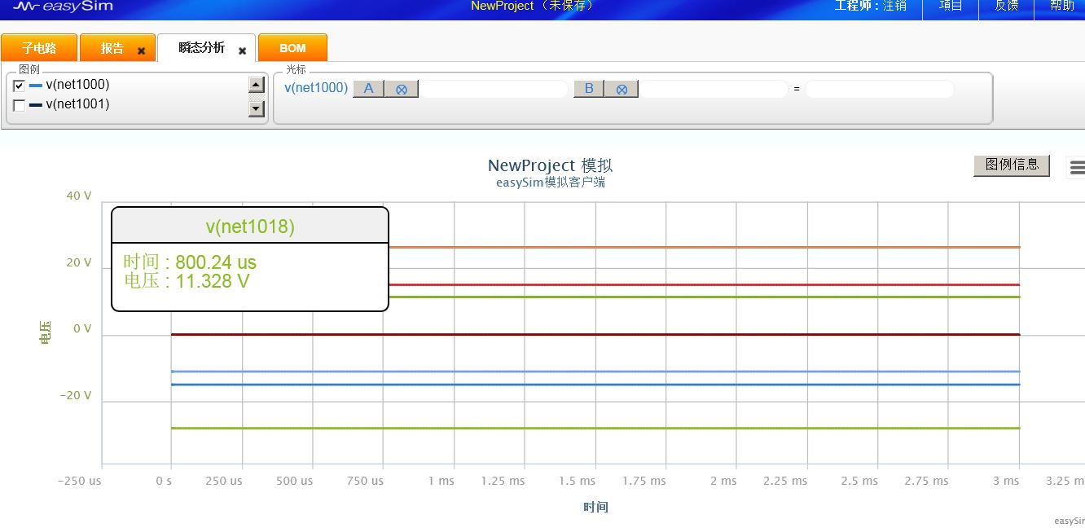The image size is (1085, 528).
Task: Click the easySim logo
Action: click(62, 6)
